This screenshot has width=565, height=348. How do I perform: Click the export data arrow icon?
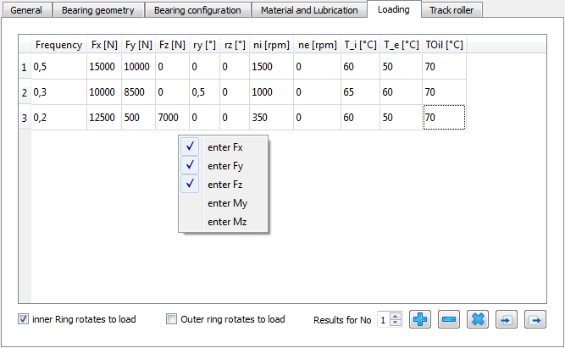pyautogui.click(x=535, y=319)
